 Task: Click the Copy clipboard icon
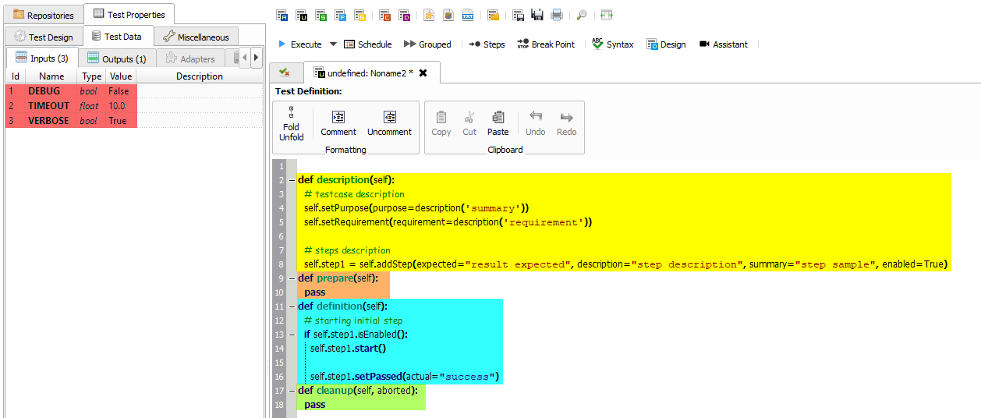point(441,125)
